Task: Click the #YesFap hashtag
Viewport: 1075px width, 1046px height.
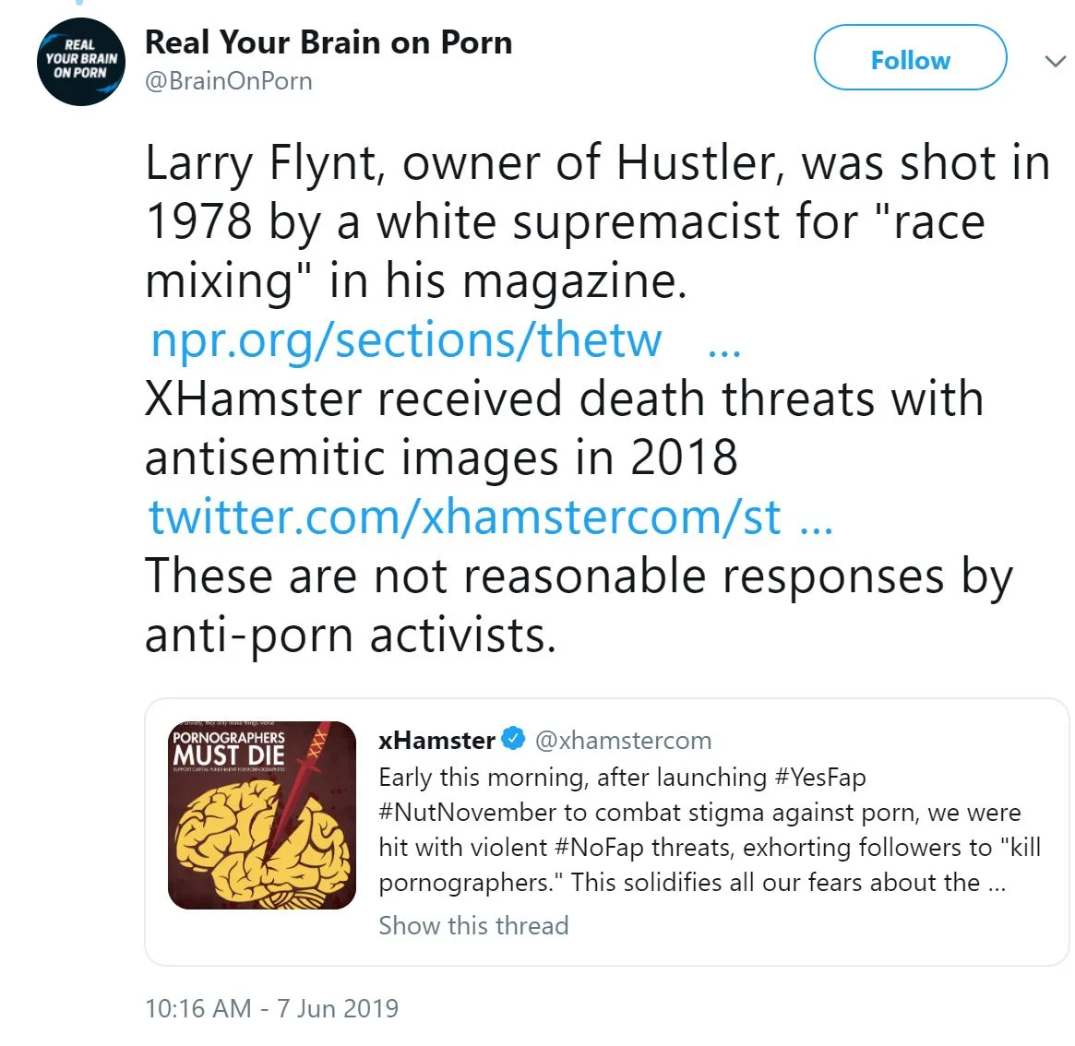Action: [820, 777]
